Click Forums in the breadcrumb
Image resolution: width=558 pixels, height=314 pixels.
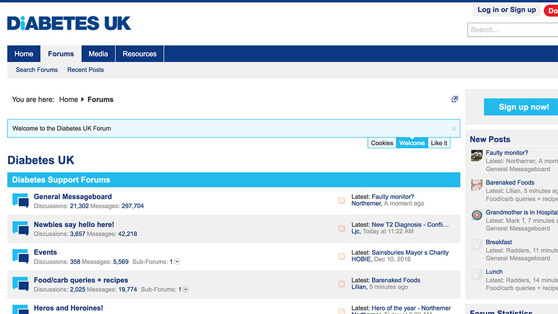[101, 99]
